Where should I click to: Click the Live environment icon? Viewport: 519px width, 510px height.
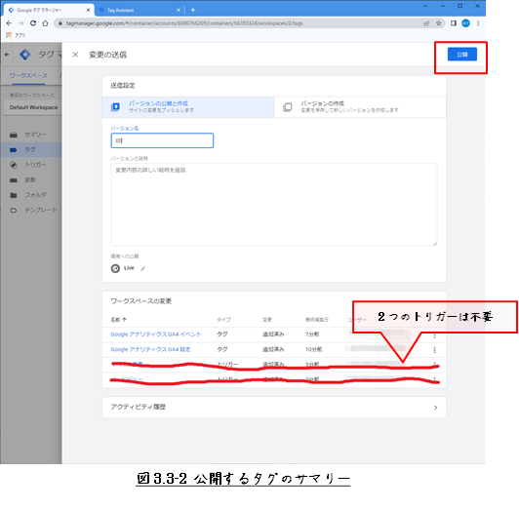pyautogui.click(x=115, y=268)
